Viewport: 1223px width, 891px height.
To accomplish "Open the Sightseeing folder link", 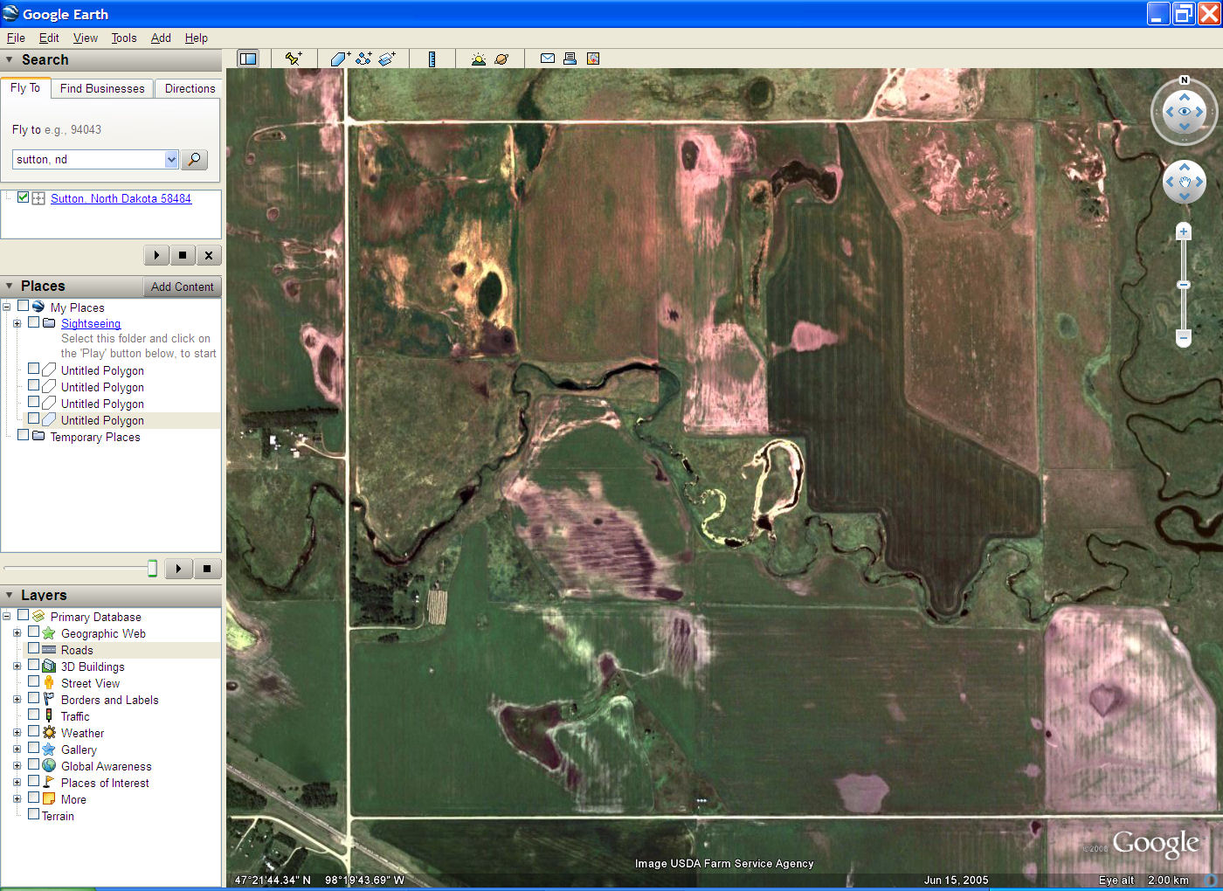I will pyautogui.click(x=91, y=323).
